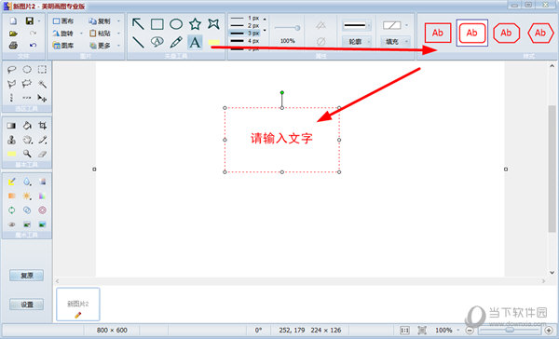Click the 粘贴 paste command
The image size is (559, 339).
click(x=100, y=34)
